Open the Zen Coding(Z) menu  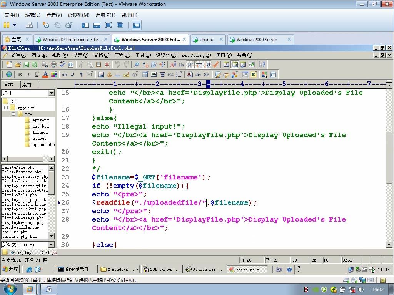coord(196,55)
